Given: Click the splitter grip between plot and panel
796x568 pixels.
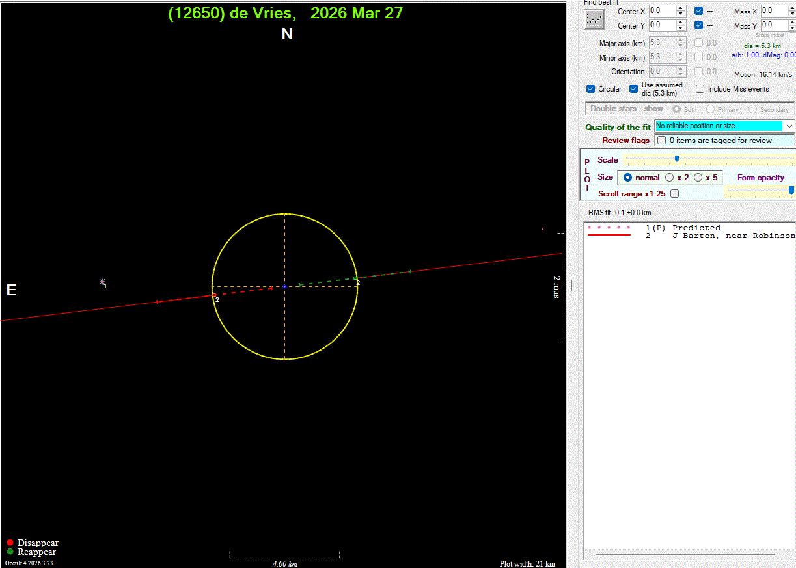Looking at the screenshot, I should 572,284.
